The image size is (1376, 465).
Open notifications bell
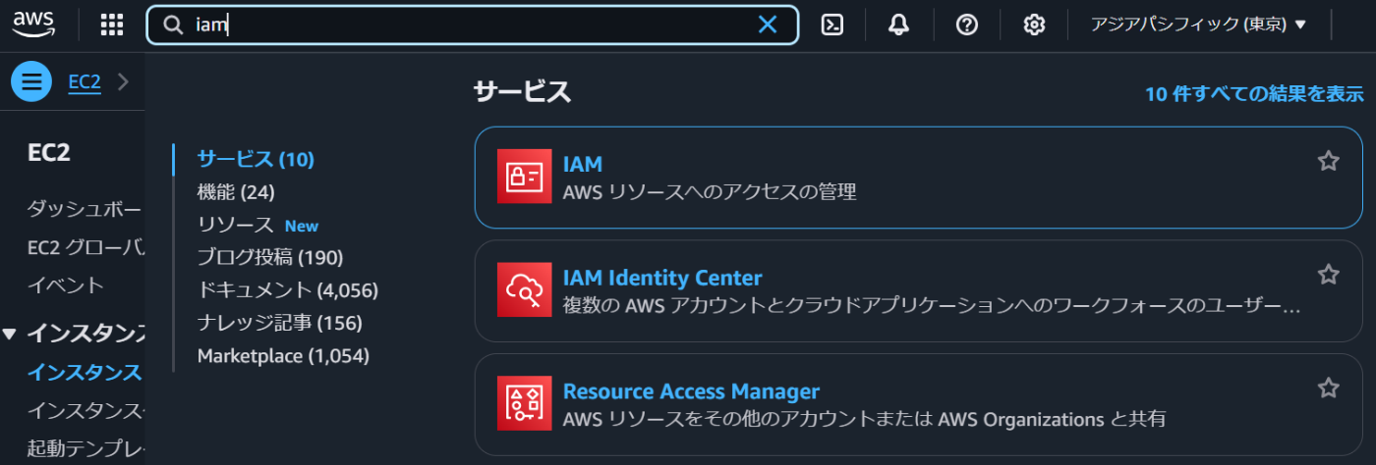(899, 26)
